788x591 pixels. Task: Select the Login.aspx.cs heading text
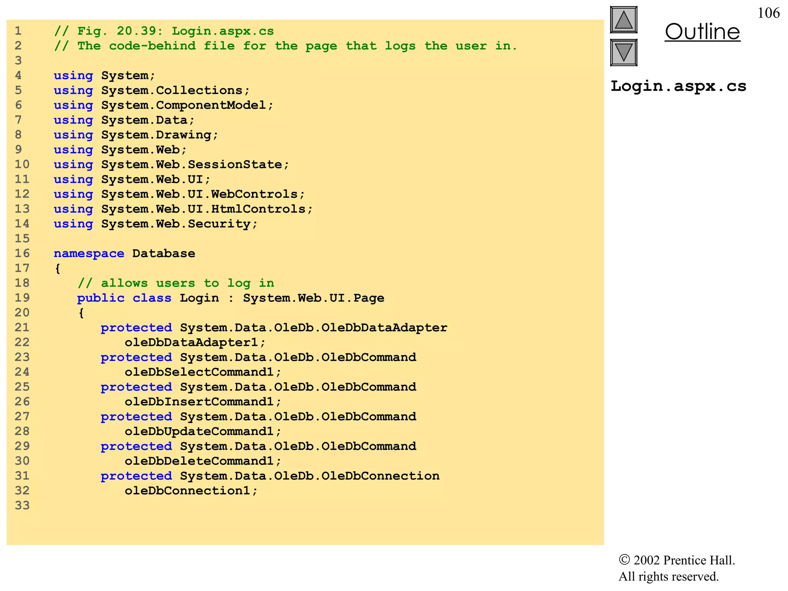678,86
